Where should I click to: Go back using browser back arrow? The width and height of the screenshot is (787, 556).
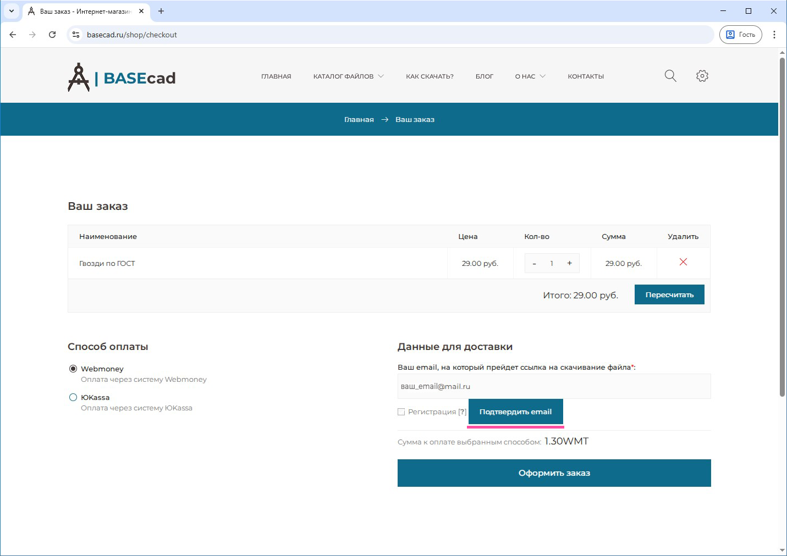13,35
